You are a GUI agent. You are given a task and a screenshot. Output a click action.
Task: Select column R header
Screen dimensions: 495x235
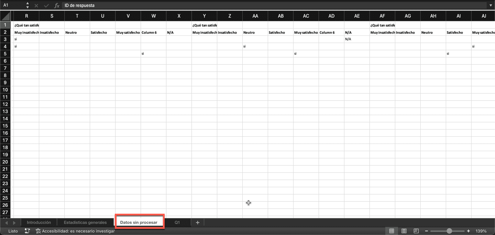(26, 16)
